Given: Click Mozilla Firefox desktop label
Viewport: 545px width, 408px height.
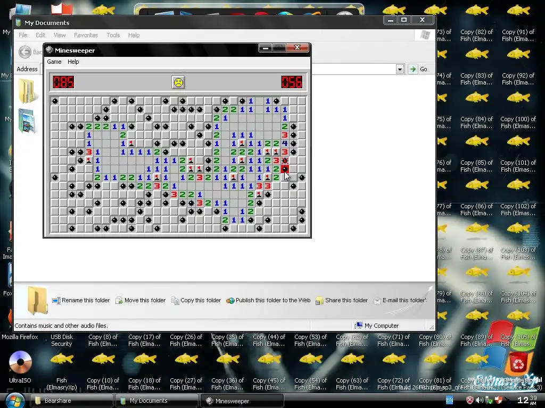Looking at the screenshot, I should 20,336.
